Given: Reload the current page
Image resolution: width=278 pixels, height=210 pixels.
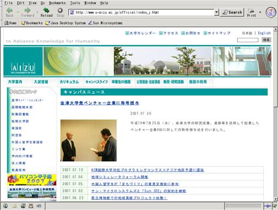Looking at the screenshot, I should (46, 12).
